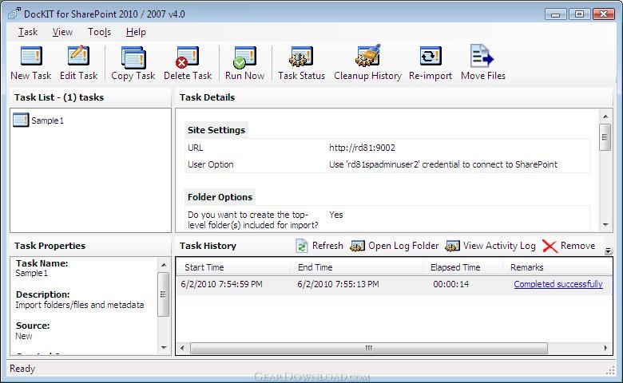Click the Open Log Folder icon
This screenshot has width=623, height=383.
357,246
